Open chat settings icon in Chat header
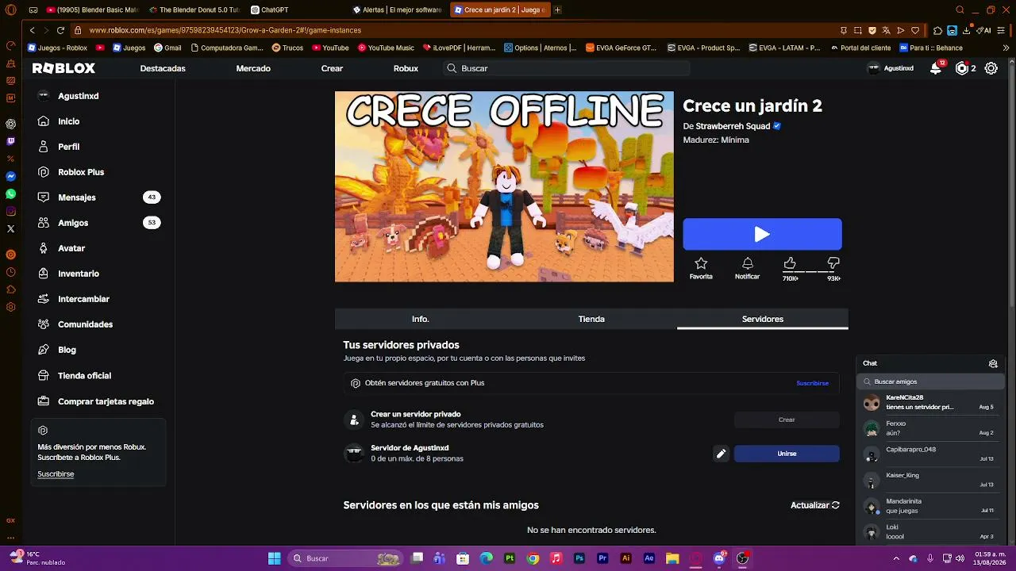This screenshot has width=1016, height=571. pyautogui.click(x=993, y=363)
